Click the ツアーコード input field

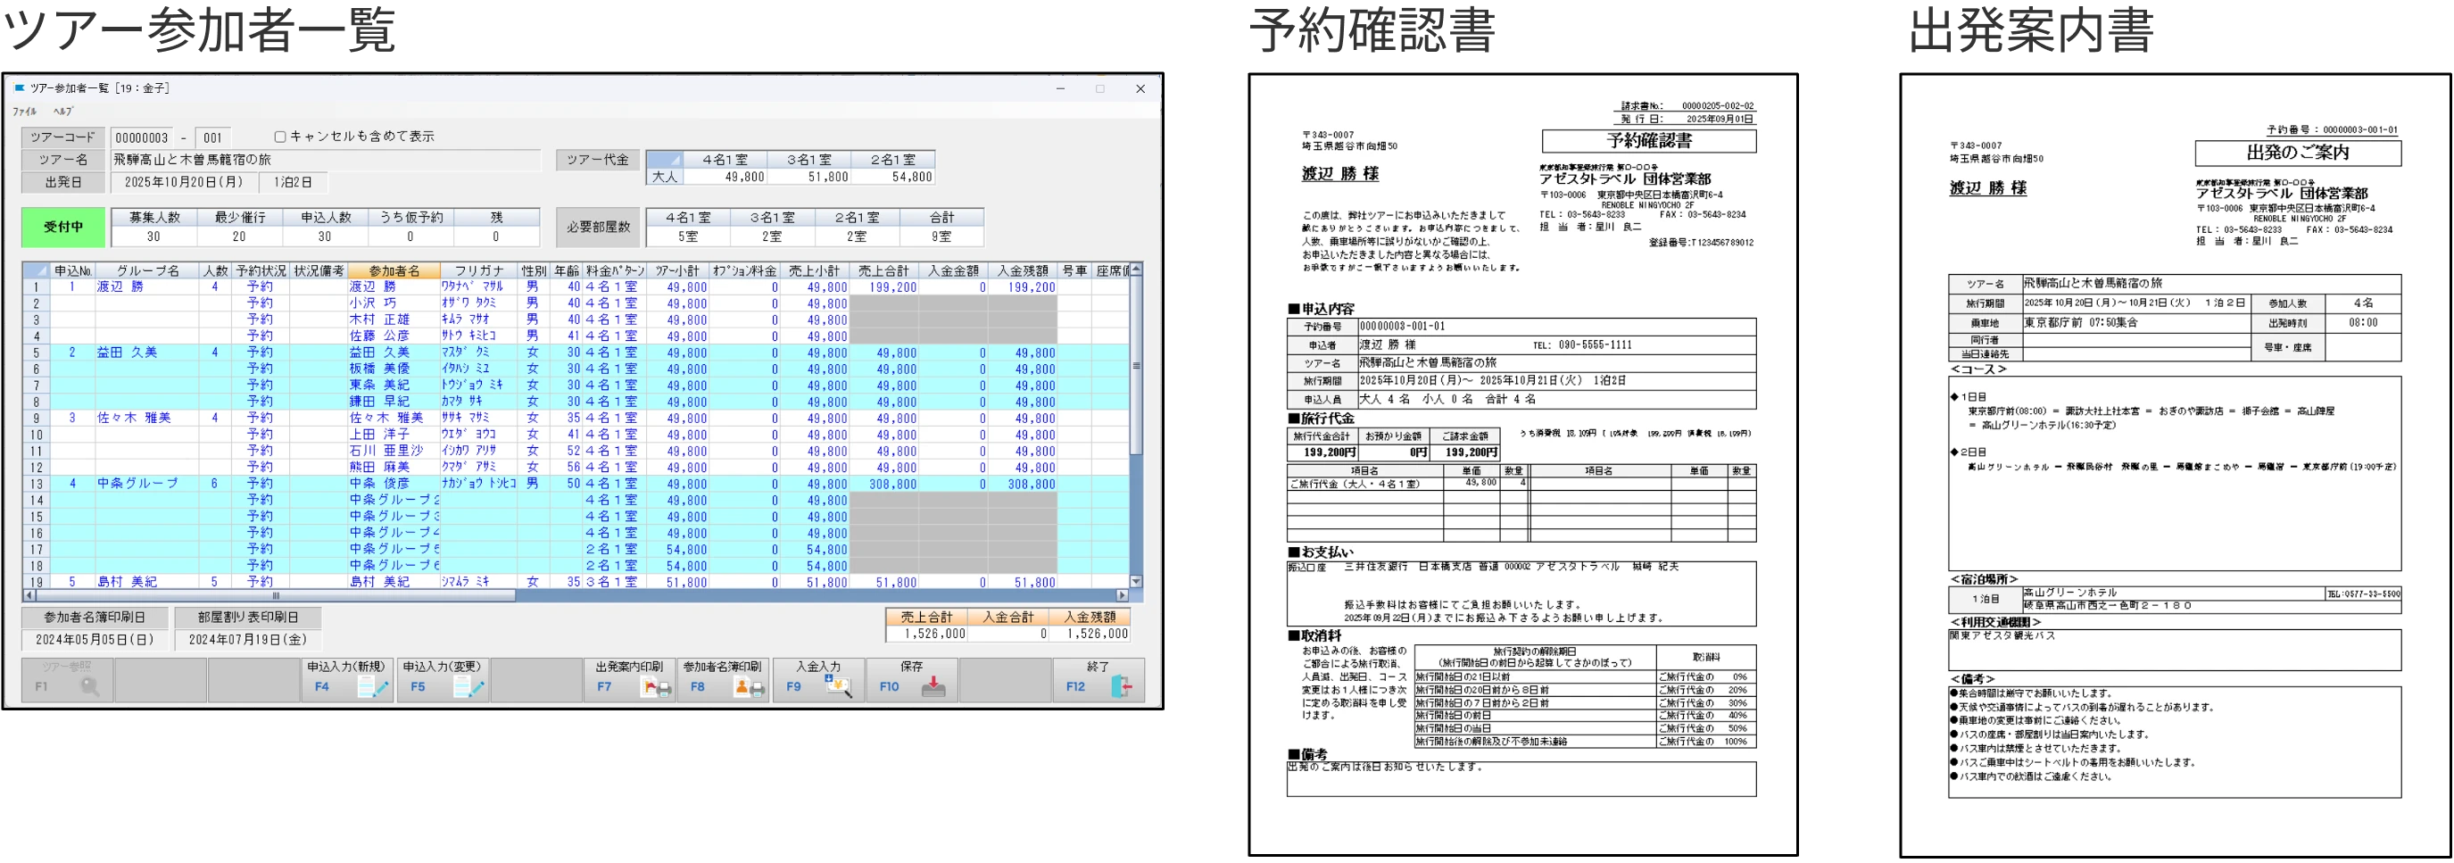142,137
